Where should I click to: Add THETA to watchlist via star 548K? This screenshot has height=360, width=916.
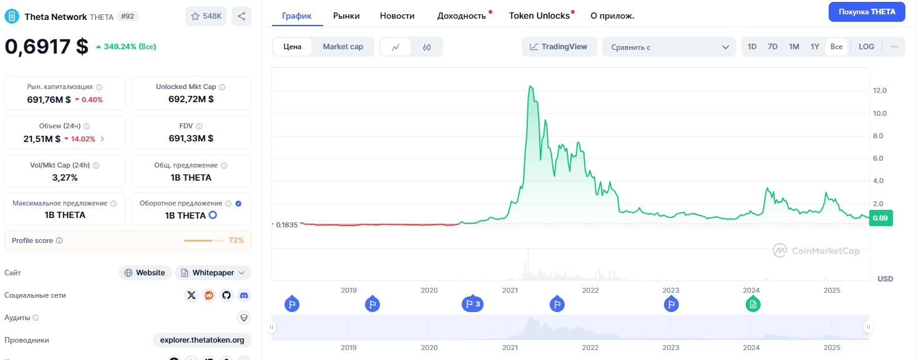[206, 16]
